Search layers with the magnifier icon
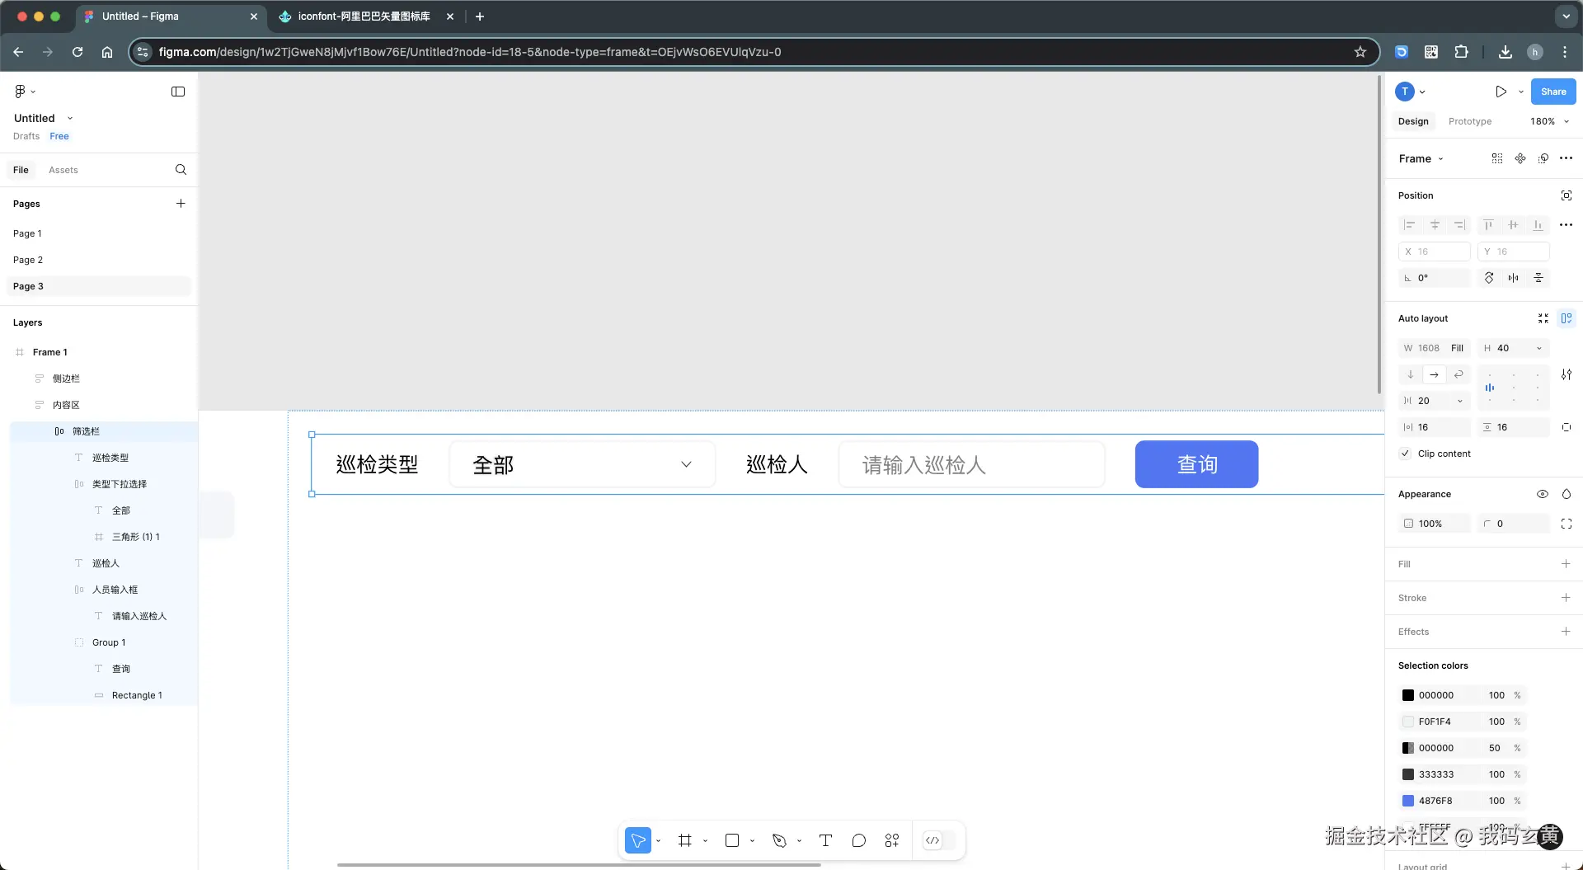The height and width of the screenshot is (870, 1583). coord(181,170)
